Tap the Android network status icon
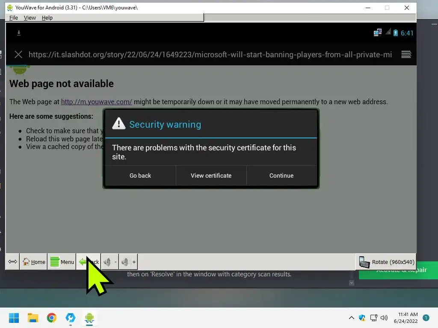Screen dimensions: 438x328 378,32
